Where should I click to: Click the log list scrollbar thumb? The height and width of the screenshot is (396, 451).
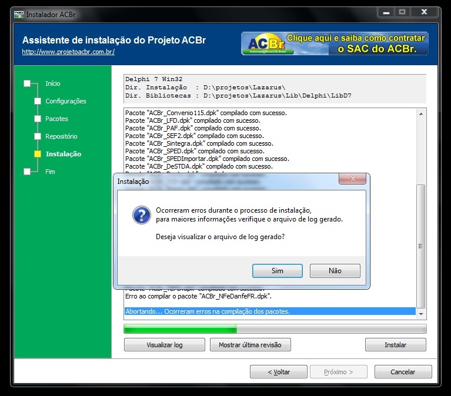(421, 246)
